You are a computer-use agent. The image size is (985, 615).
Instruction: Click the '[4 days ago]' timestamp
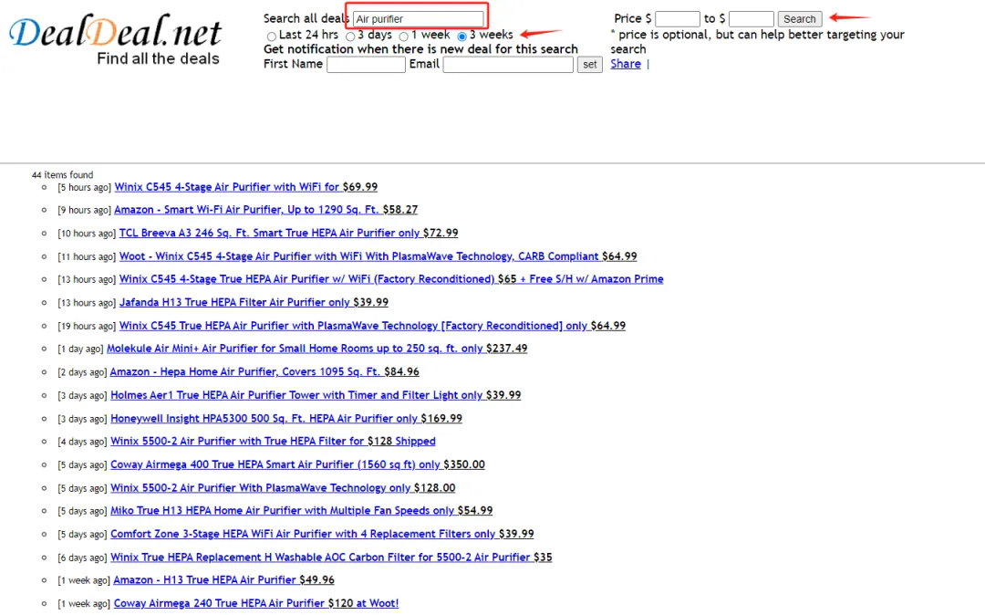coord(82,442)
